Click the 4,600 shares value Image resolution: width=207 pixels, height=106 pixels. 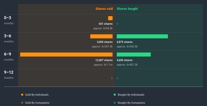click(125, 60)
